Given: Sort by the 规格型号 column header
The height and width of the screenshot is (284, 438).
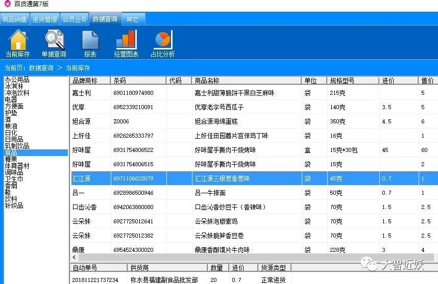Looking at the screenshot, I should coord(353,81).
